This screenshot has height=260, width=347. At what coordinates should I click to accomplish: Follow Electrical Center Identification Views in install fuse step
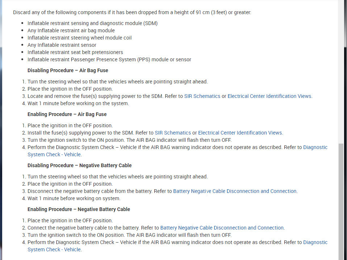pos(240,133)
